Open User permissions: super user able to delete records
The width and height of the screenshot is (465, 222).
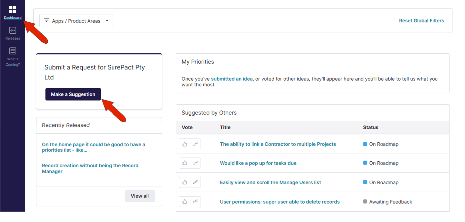[x=280, y=202]
